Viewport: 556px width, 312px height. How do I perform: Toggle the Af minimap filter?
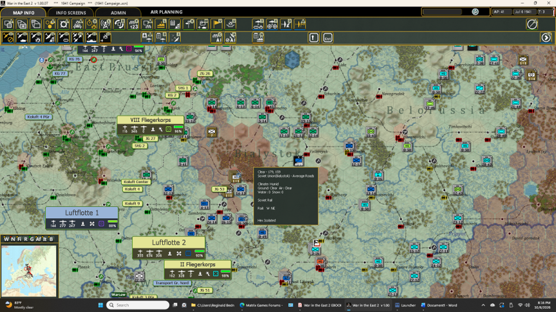(x=38, y=239)
